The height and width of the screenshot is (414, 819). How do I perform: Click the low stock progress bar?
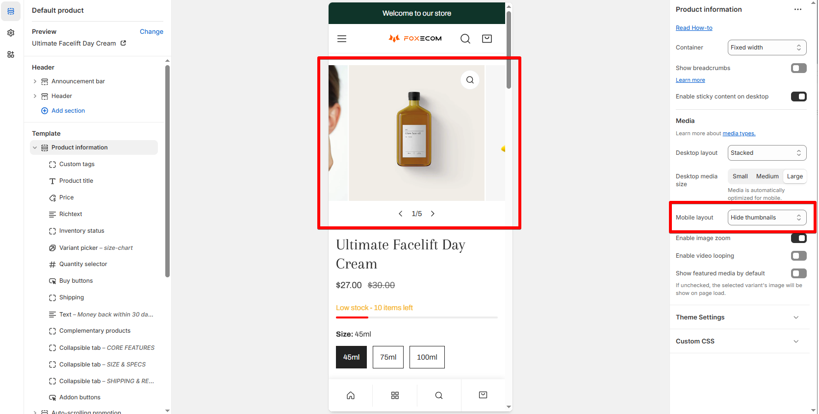417,317
